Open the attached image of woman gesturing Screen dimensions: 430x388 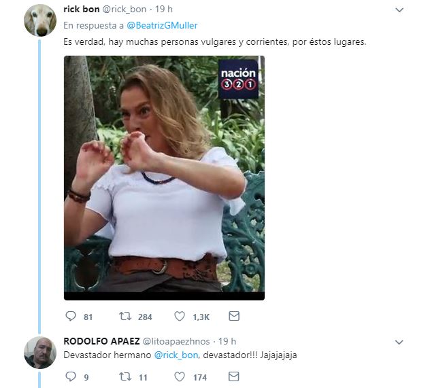(x=164, y=177)
